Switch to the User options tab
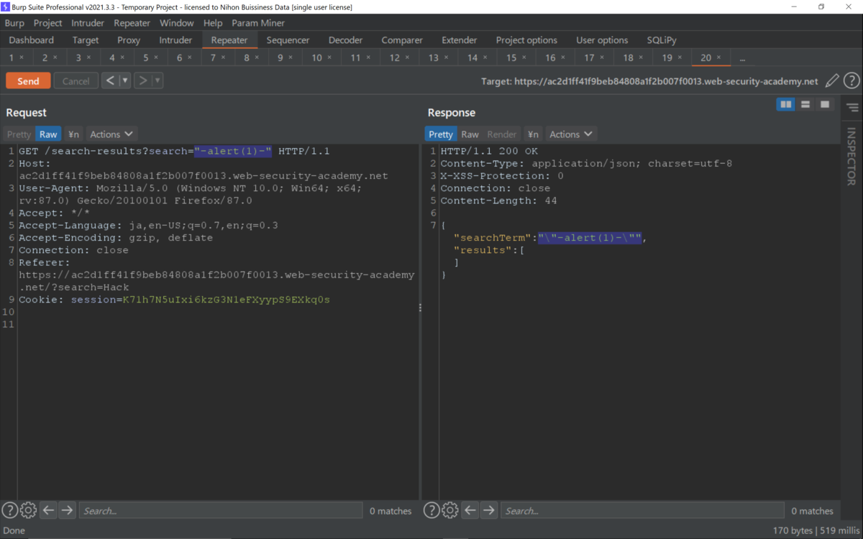 coord(602,40)
